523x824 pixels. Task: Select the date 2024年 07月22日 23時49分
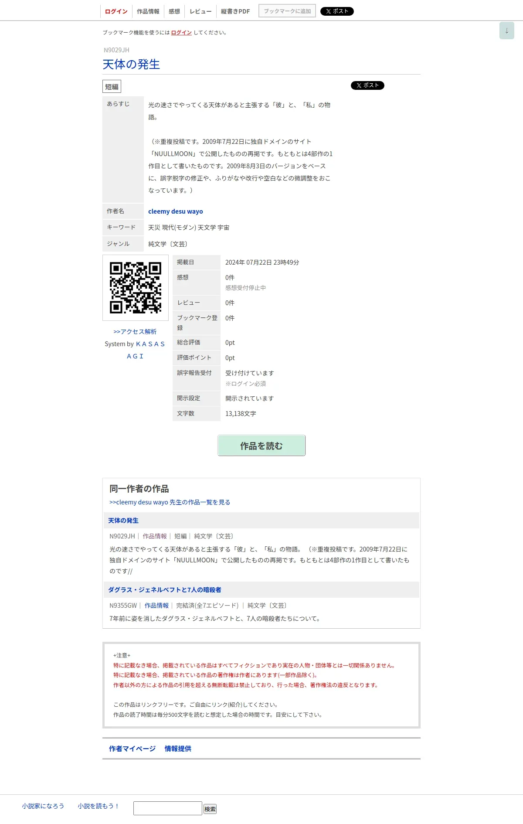[x=262, y=262]
